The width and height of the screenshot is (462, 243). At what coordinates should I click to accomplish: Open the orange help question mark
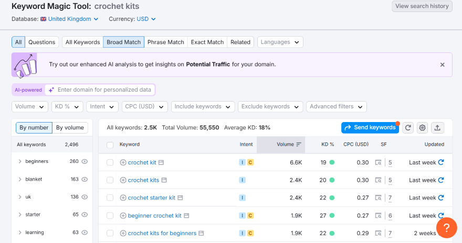447,228
